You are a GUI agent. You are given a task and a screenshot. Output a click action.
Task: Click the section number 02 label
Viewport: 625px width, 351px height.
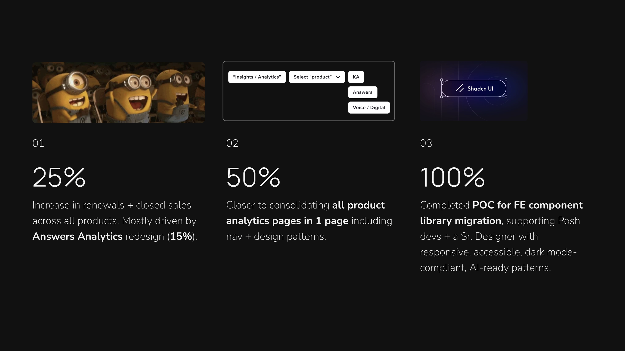click(x=232, y=143)
